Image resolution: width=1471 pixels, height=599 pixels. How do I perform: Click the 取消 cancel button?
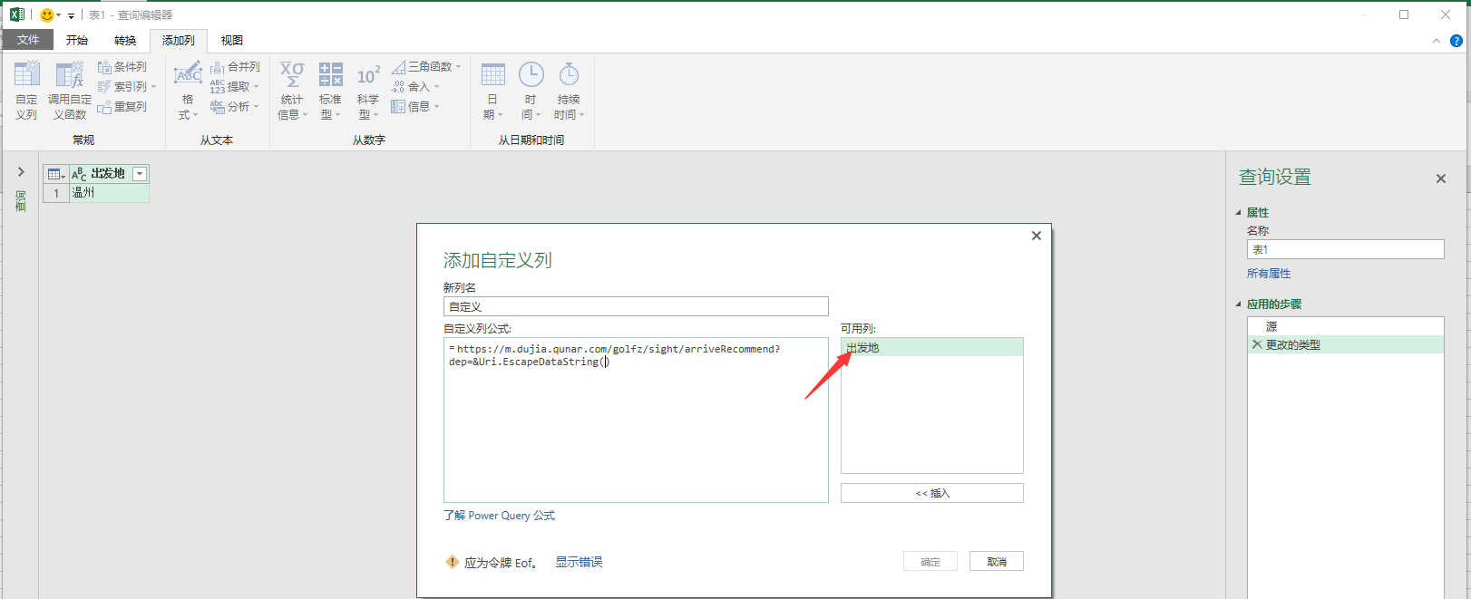(997, 562)
